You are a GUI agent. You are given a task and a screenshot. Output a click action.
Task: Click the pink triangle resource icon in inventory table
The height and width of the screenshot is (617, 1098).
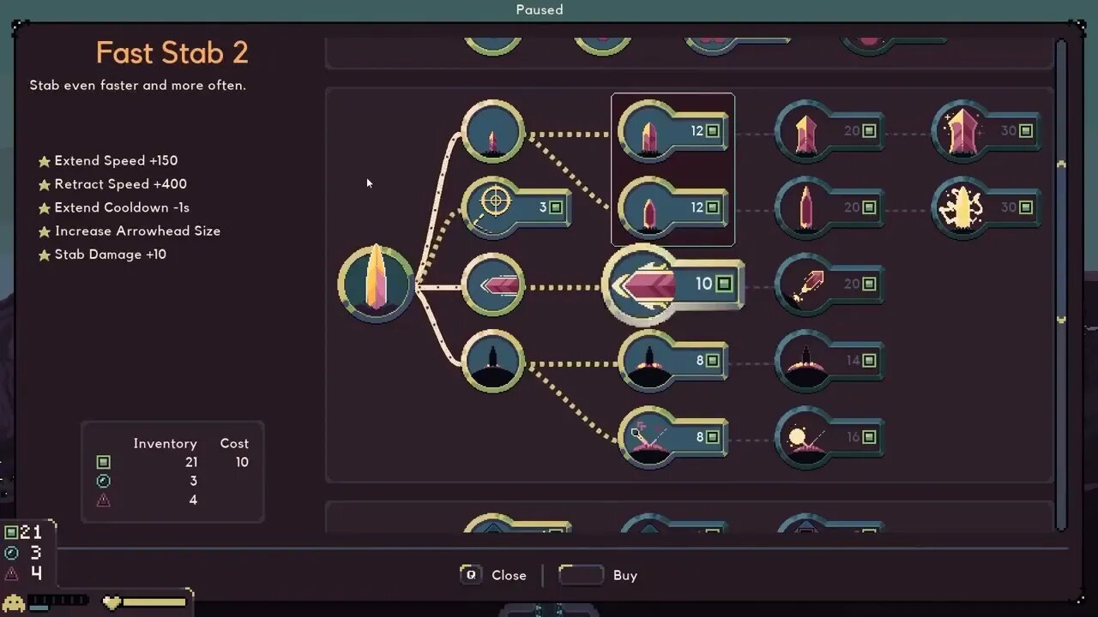click(x=104, y=500)
